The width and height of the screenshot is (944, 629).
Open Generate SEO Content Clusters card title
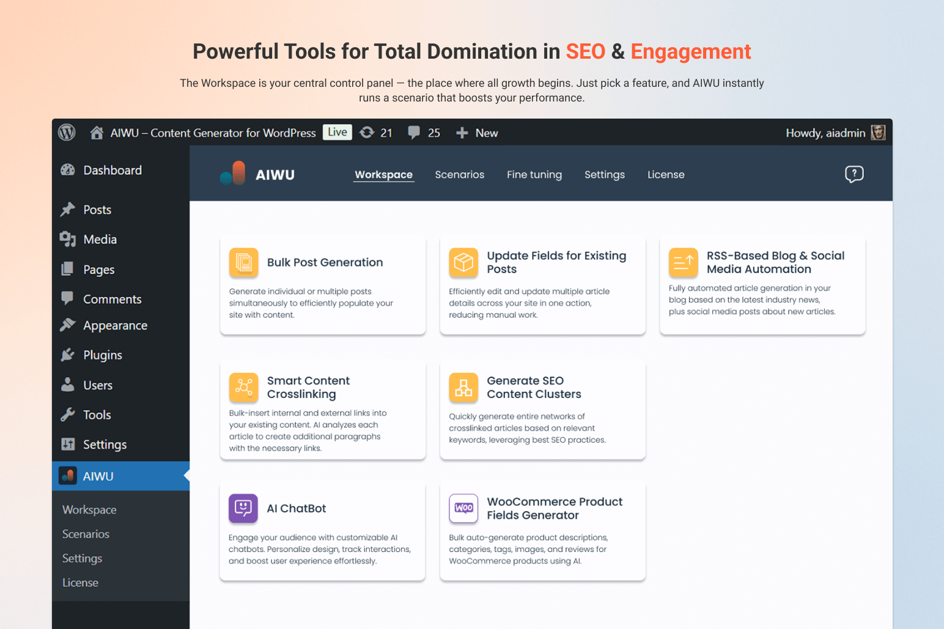coord(534,387)
